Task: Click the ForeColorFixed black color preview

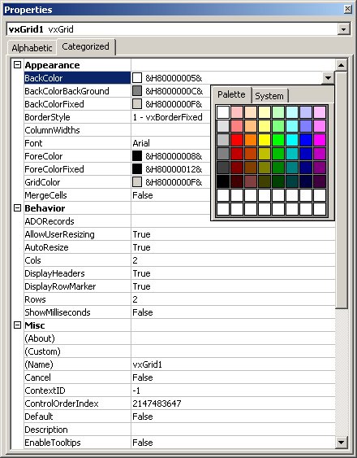Action: (137, 169)
